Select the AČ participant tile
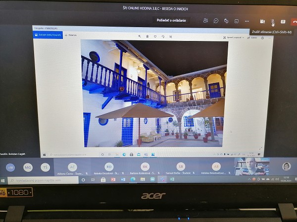 [x=72, y=167]
